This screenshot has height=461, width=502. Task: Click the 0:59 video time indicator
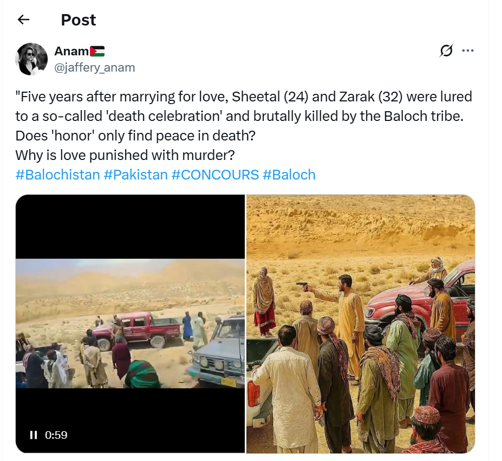point(56,435)
